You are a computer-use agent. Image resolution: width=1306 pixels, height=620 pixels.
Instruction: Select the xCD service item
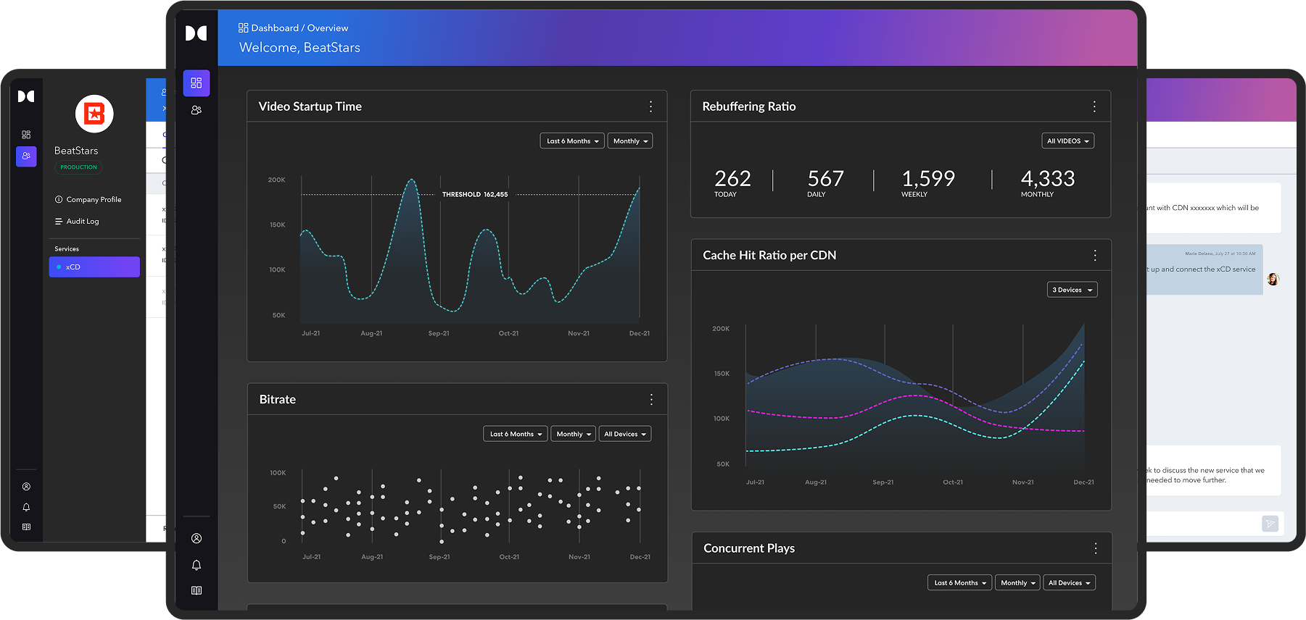pos(94,267)
